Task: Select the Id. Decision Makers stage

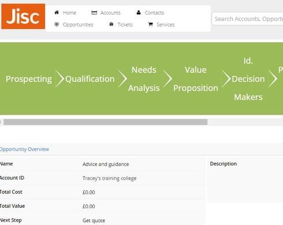Action: coord(248,79)
